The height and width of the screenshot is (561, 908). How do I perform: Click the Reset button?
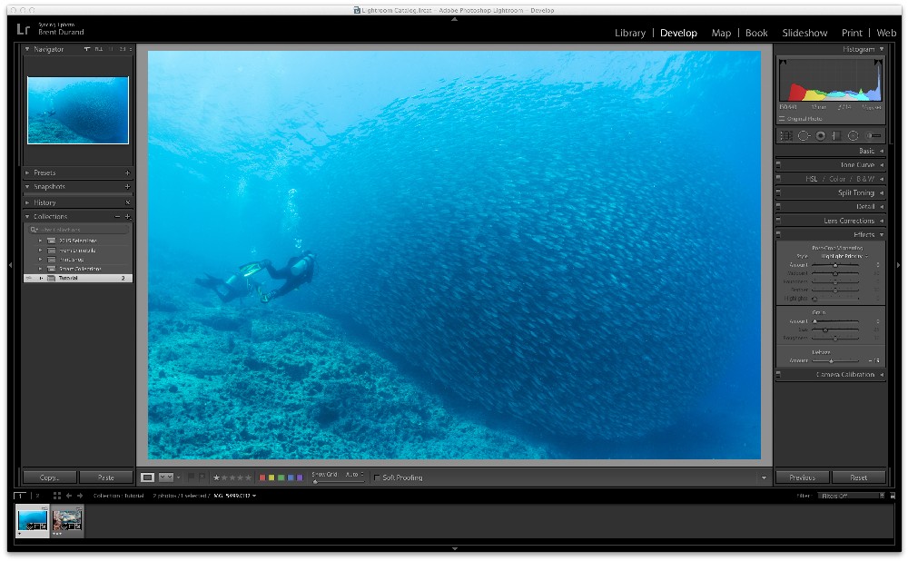858,477
